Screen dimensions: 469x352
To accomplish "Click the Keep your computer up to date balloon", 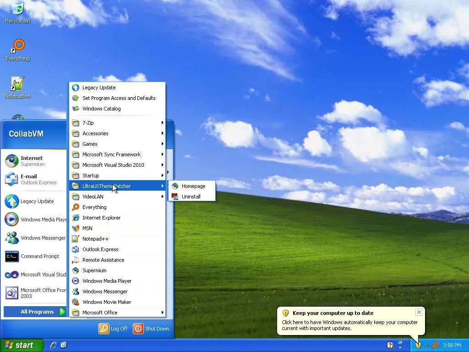I will pos(350,320).
